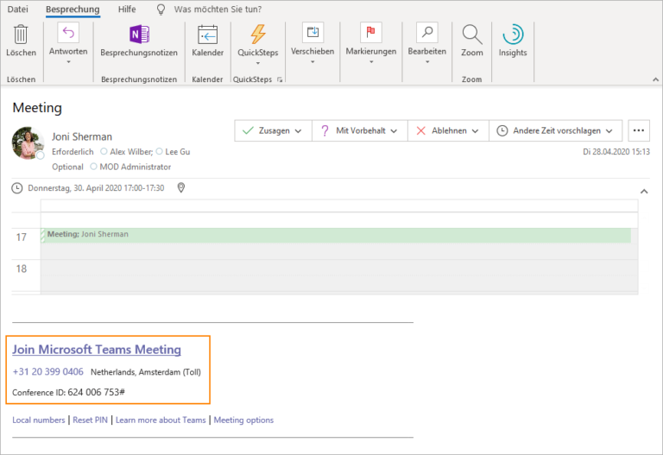This screenshot has height=455, width=663.
Task: Expand the Verschieben dropdown arrow
Action: point(313,62)
